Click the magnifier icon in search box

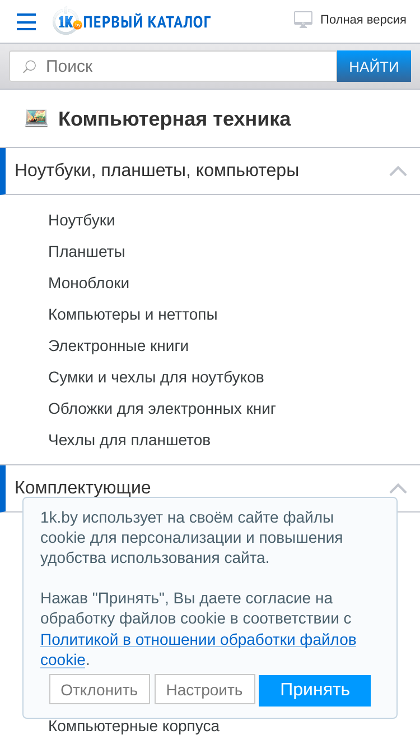(x=29, y=67)
